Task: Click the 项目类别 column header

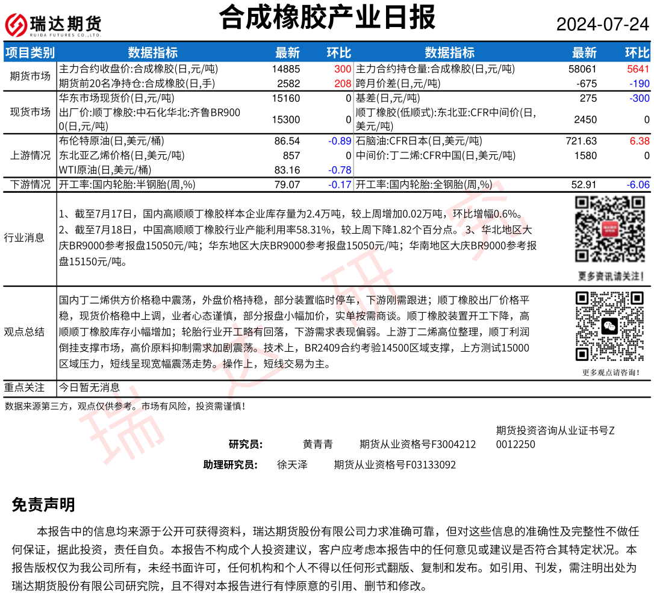Action: 30,53
